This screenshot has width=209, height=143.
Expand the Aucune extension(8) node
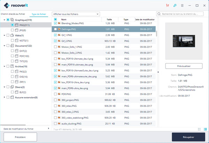4,97
